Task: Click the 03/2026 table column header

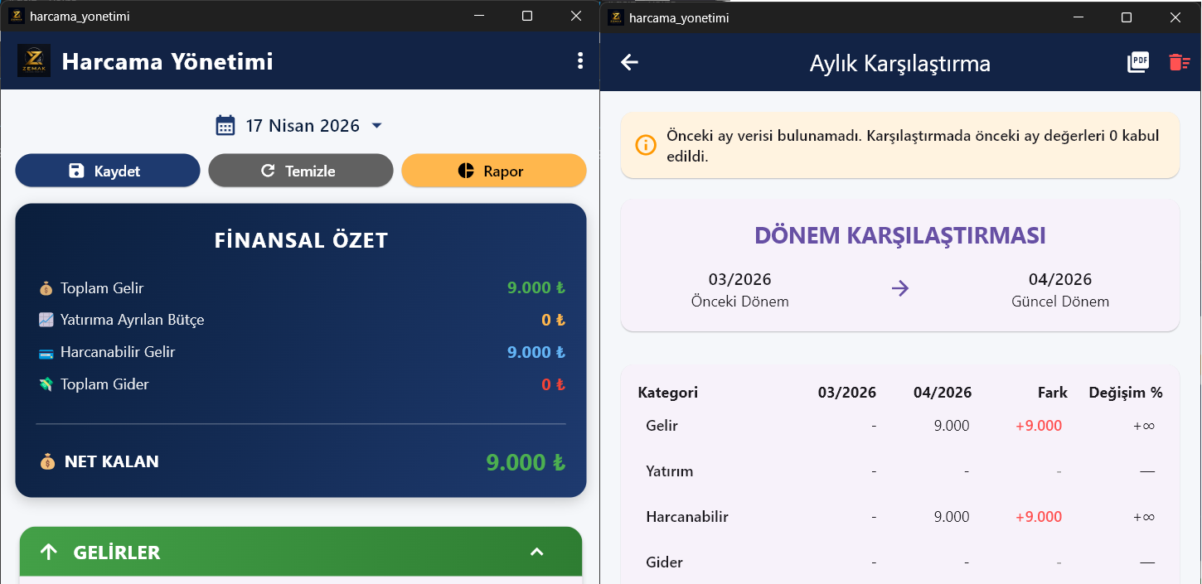Action: [x=847, y=393]
